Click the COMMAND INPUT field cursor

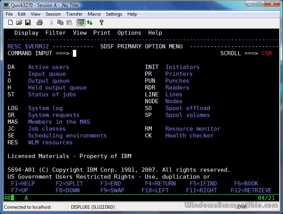tap(74, 53)
